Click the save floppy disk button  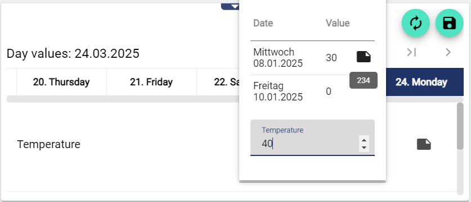[x=450, y=23]
